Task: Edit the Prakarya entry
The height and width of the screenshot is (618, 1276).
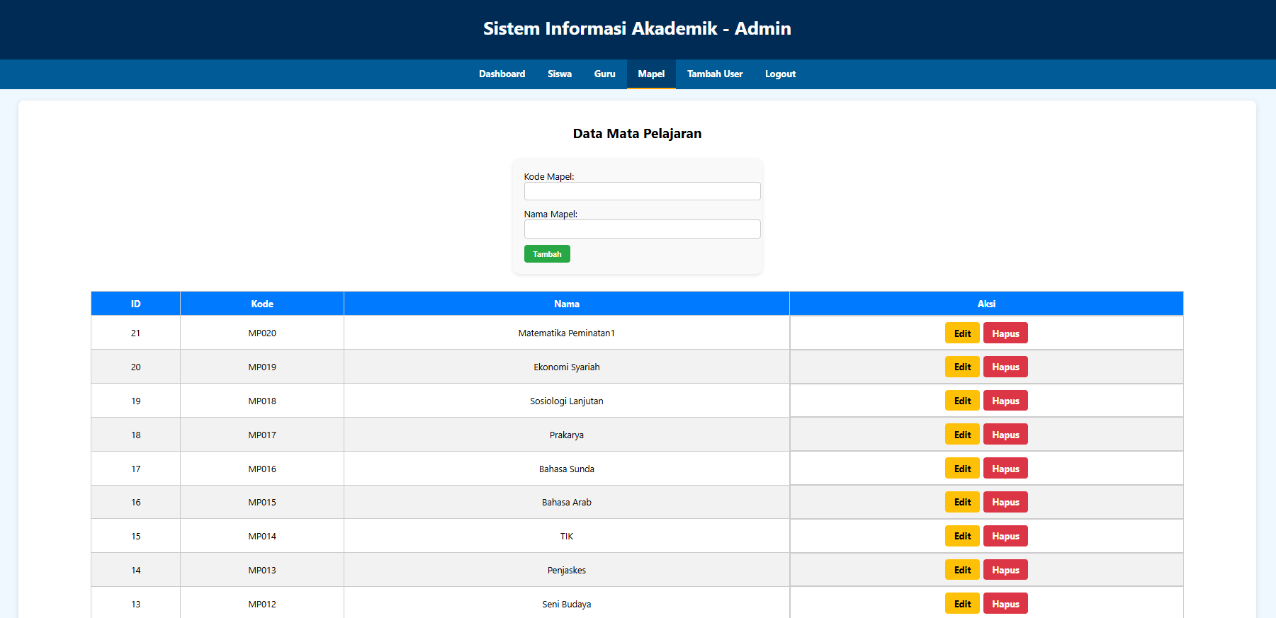Action: tap(961, 435)
